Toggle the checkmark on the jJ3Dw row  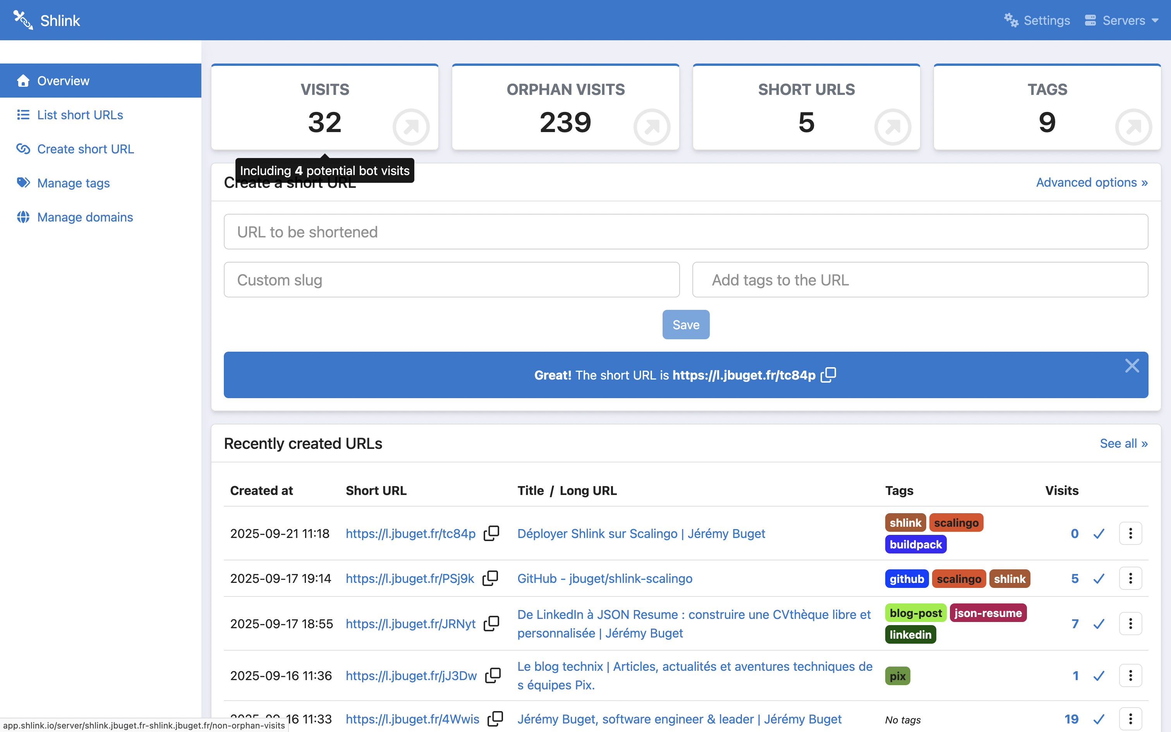pyautogui.click(x=1099, y=675)
